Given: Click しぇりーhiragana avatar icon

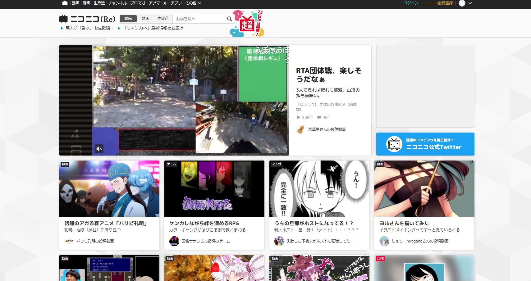Looking at the screenshot, I should tap(384, 241).
